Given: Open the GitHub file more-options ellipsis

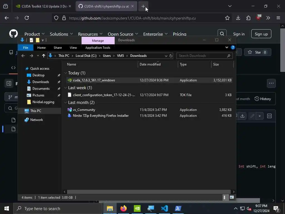Looking at the screenshot, I should pyautogui.click(x=271, y=83).
